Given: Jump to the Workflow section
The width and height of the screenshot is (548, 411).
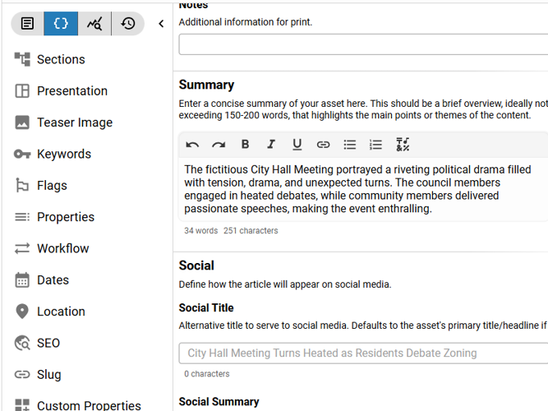Looking at the screenshot, I should 62,248.
